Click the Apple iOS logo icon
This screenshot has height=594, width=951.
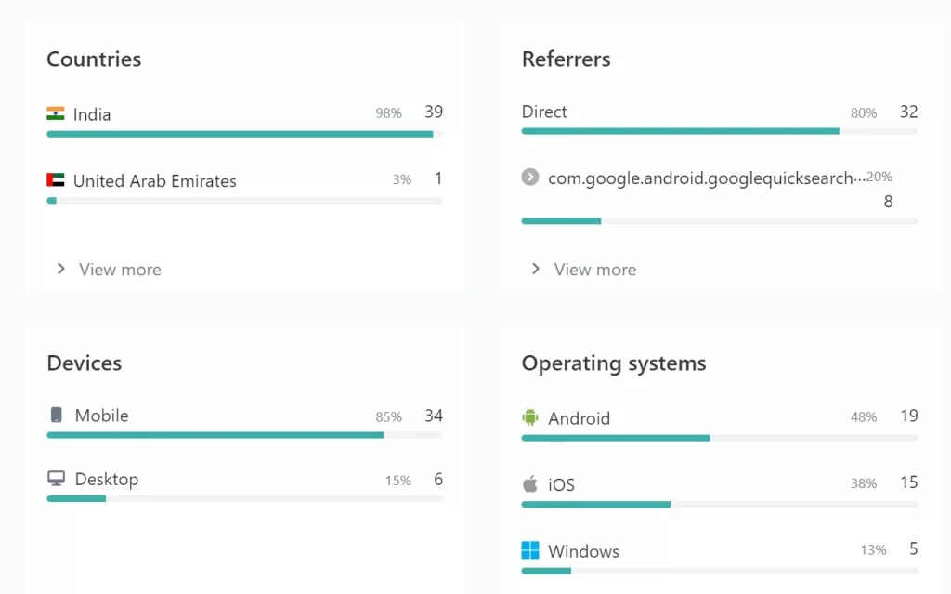[530, 484]
